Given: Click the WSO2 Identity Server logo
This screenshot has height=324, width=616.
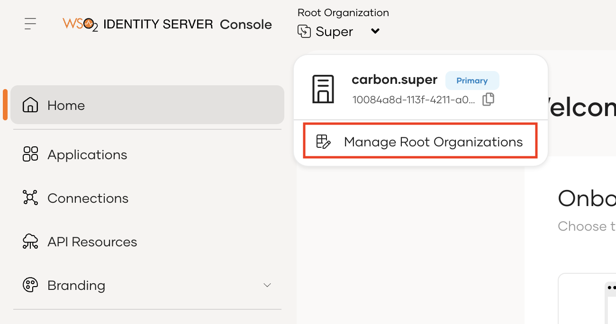Looking at the screenshot, I should click(x=137, y=24).
